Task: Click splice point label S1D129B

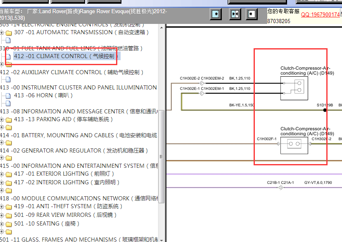Action: tap(325, 105)
